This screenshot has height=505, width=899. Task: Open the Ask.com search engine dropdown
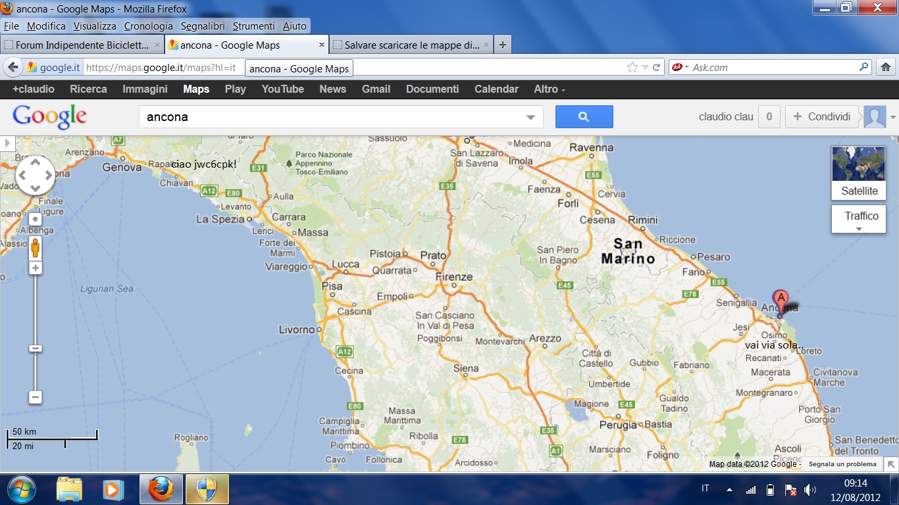point(686,67)
